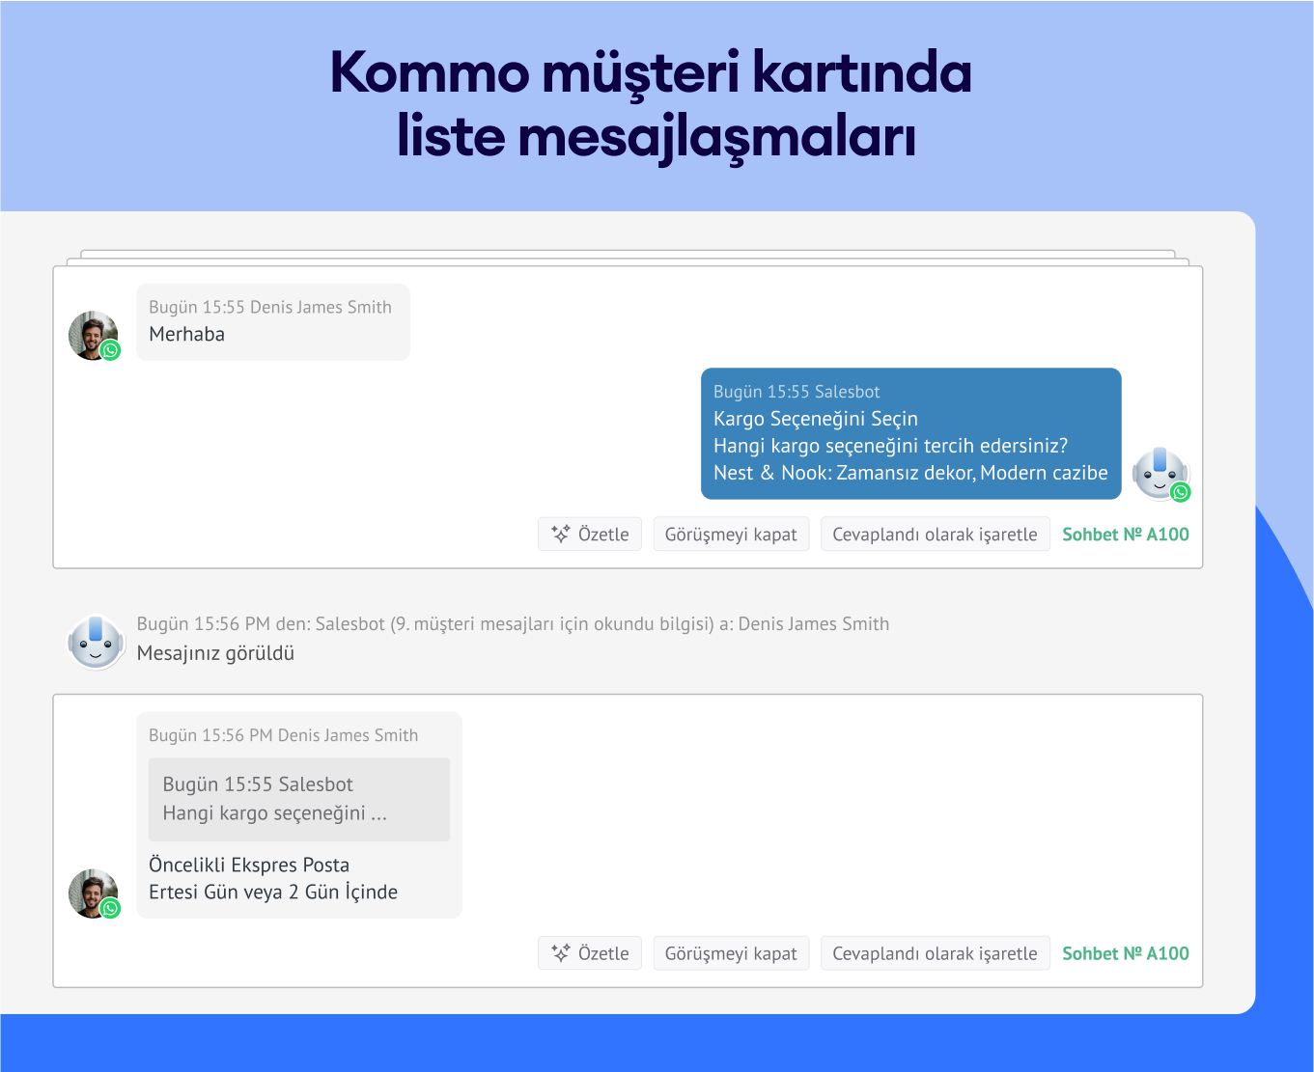Click Özetle button in second chat card

(589, 952)
